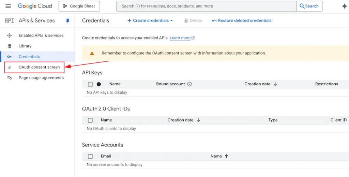Tick the Service Accounts select-all checkbox
Image resolution: width=349 pixels, height=177 pixels.
pyautogui.click(x=90, y=157)
